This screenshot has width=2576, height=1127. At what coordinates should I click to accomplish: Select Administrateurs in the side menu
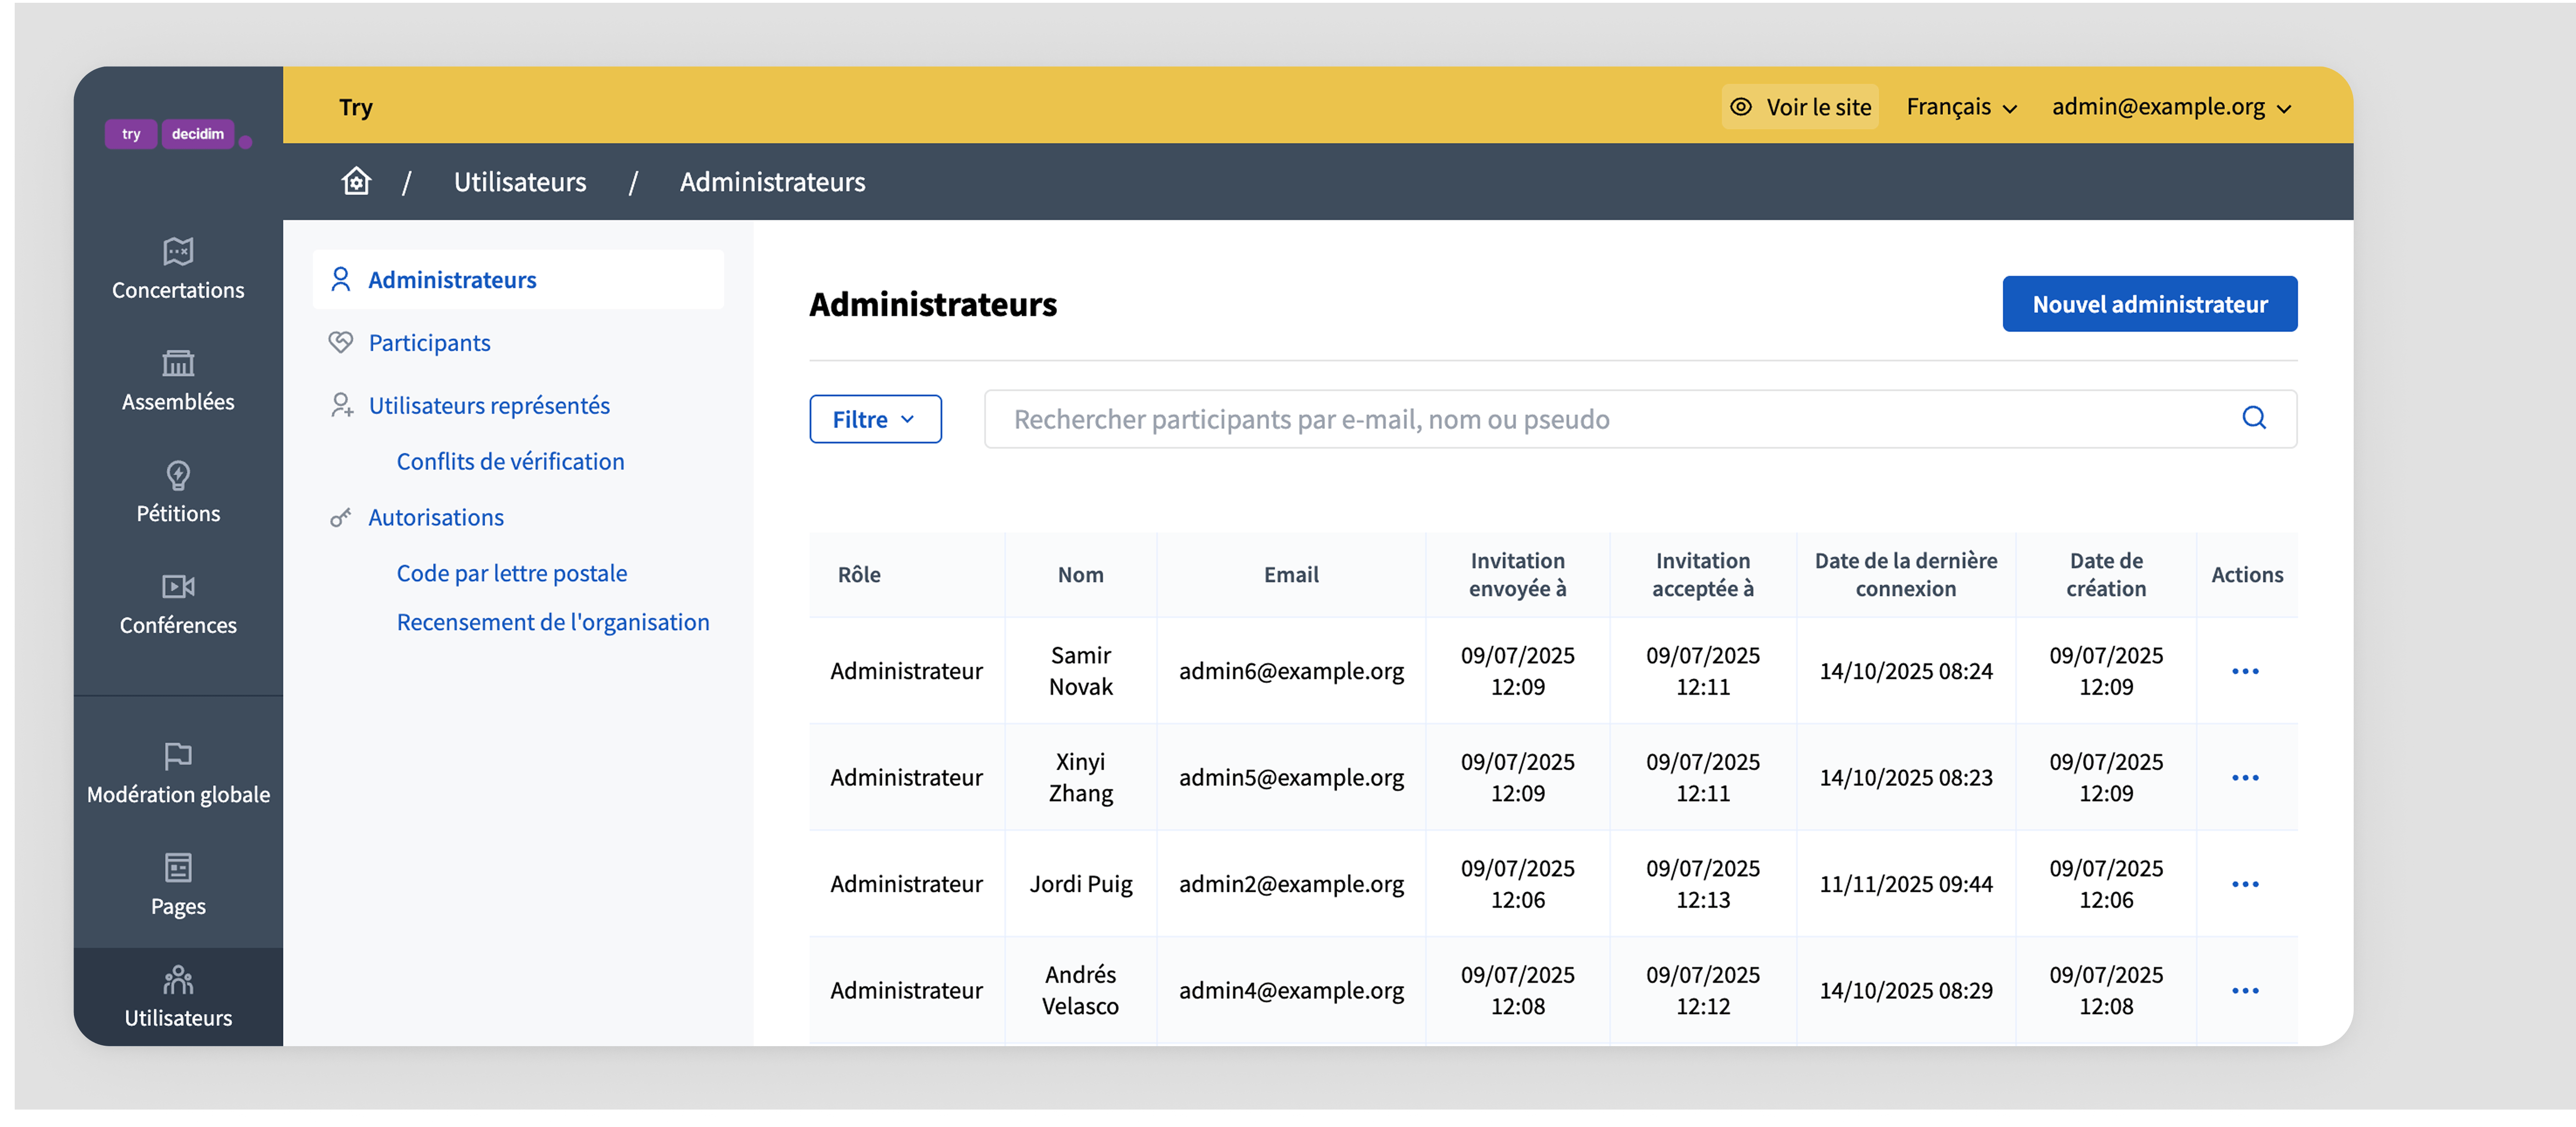tap(518, 279)
